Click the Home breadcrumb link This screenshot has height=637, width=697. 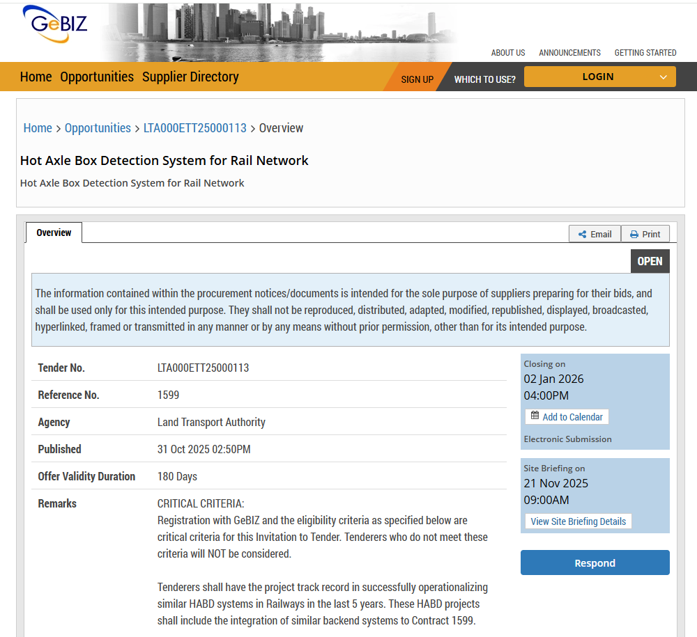(x=38, y=128)
